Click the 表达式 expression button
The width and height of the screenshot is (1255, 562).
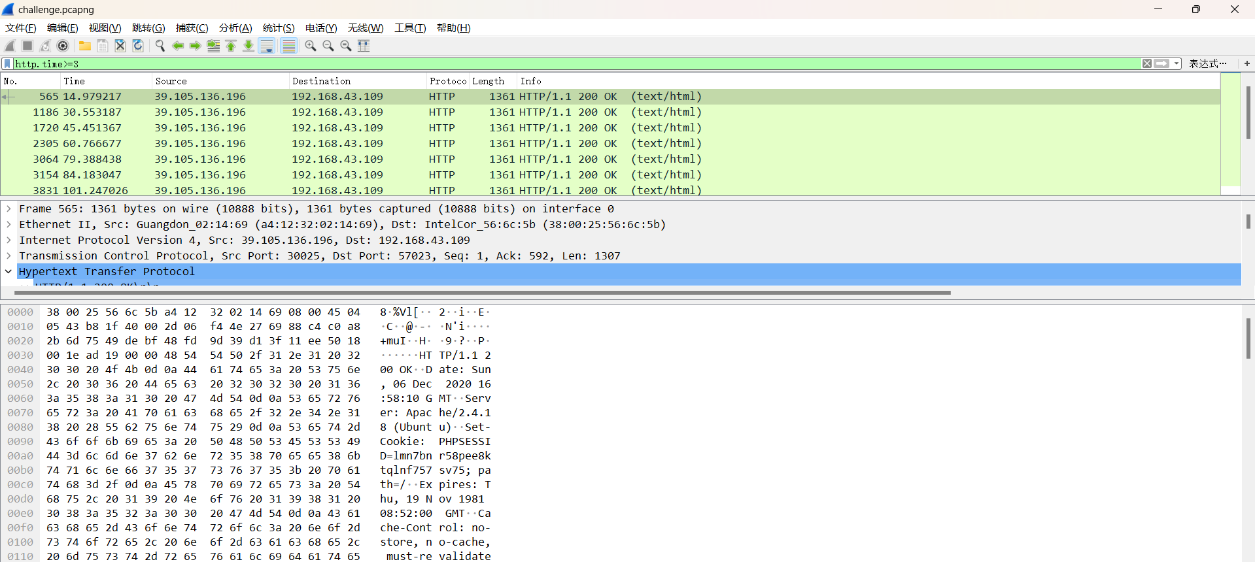click(x=1207, y=63)
